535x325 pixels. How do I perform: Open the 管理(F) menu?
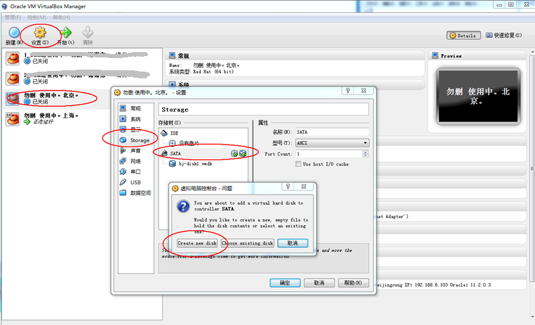[x=13, y=18]
